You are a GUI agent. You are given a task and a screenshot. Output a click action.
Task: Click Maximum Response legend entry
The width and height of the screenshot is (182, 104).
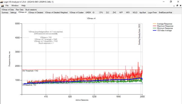click(163, 26)
